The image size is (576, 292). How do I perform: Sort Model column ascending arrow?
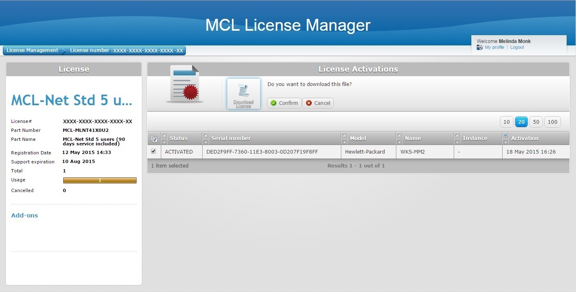coord(344,136)
